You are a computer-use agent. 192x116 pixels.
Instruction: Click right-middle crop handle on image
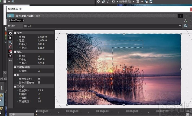pyautogui.click(x=181, y=69)
